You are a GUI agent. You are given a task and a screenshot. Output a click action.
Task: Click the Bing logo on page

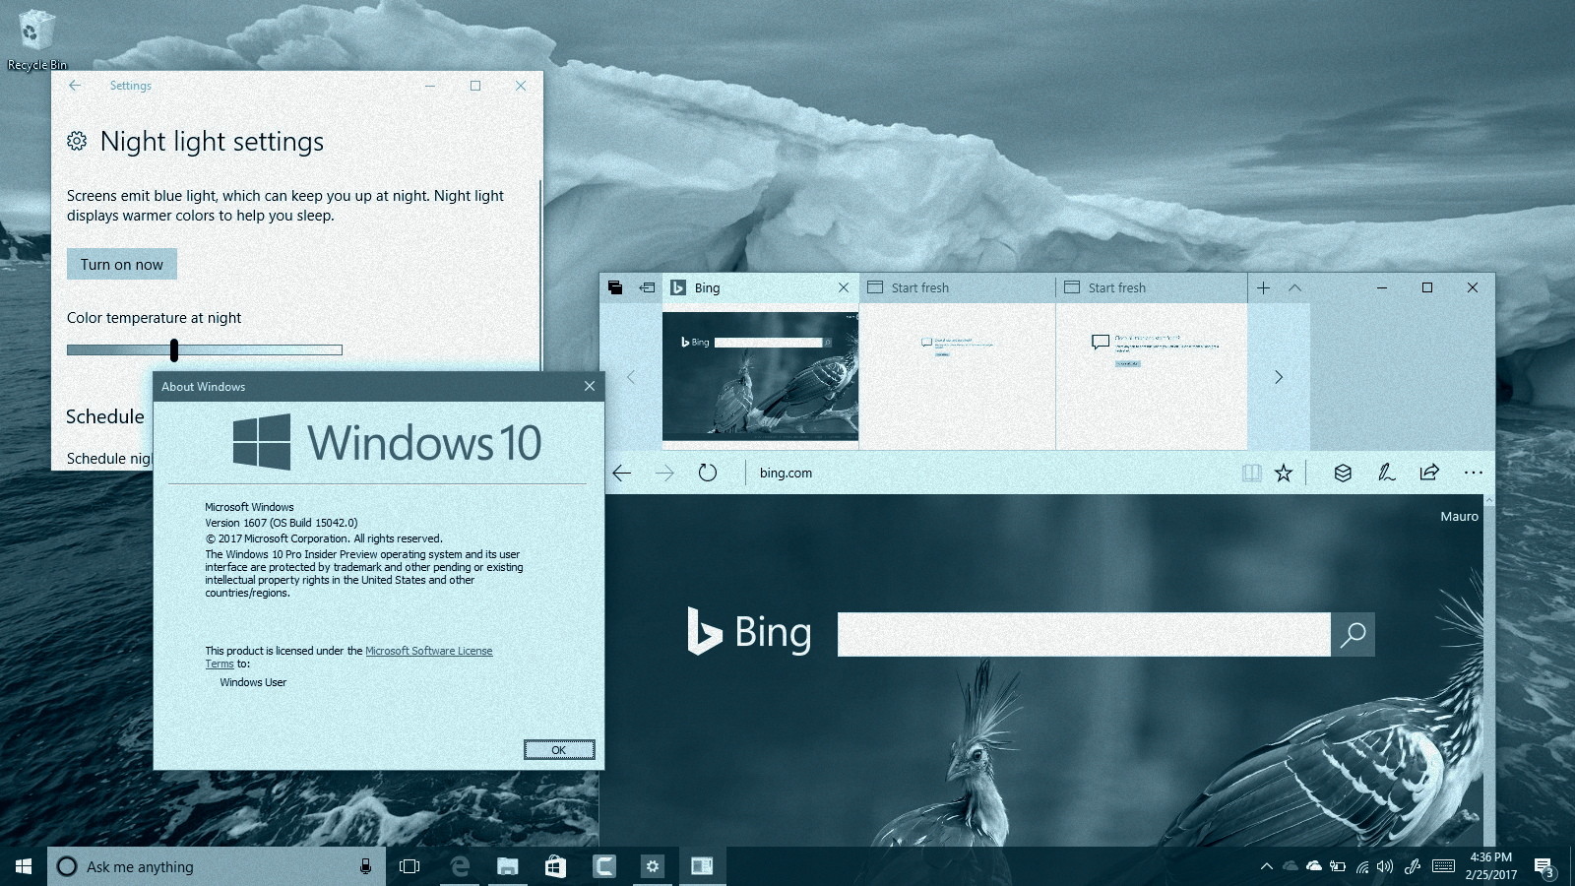tap(749, 632)
